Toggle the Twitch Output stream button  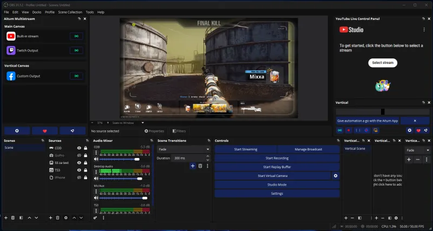click(77, 50)
